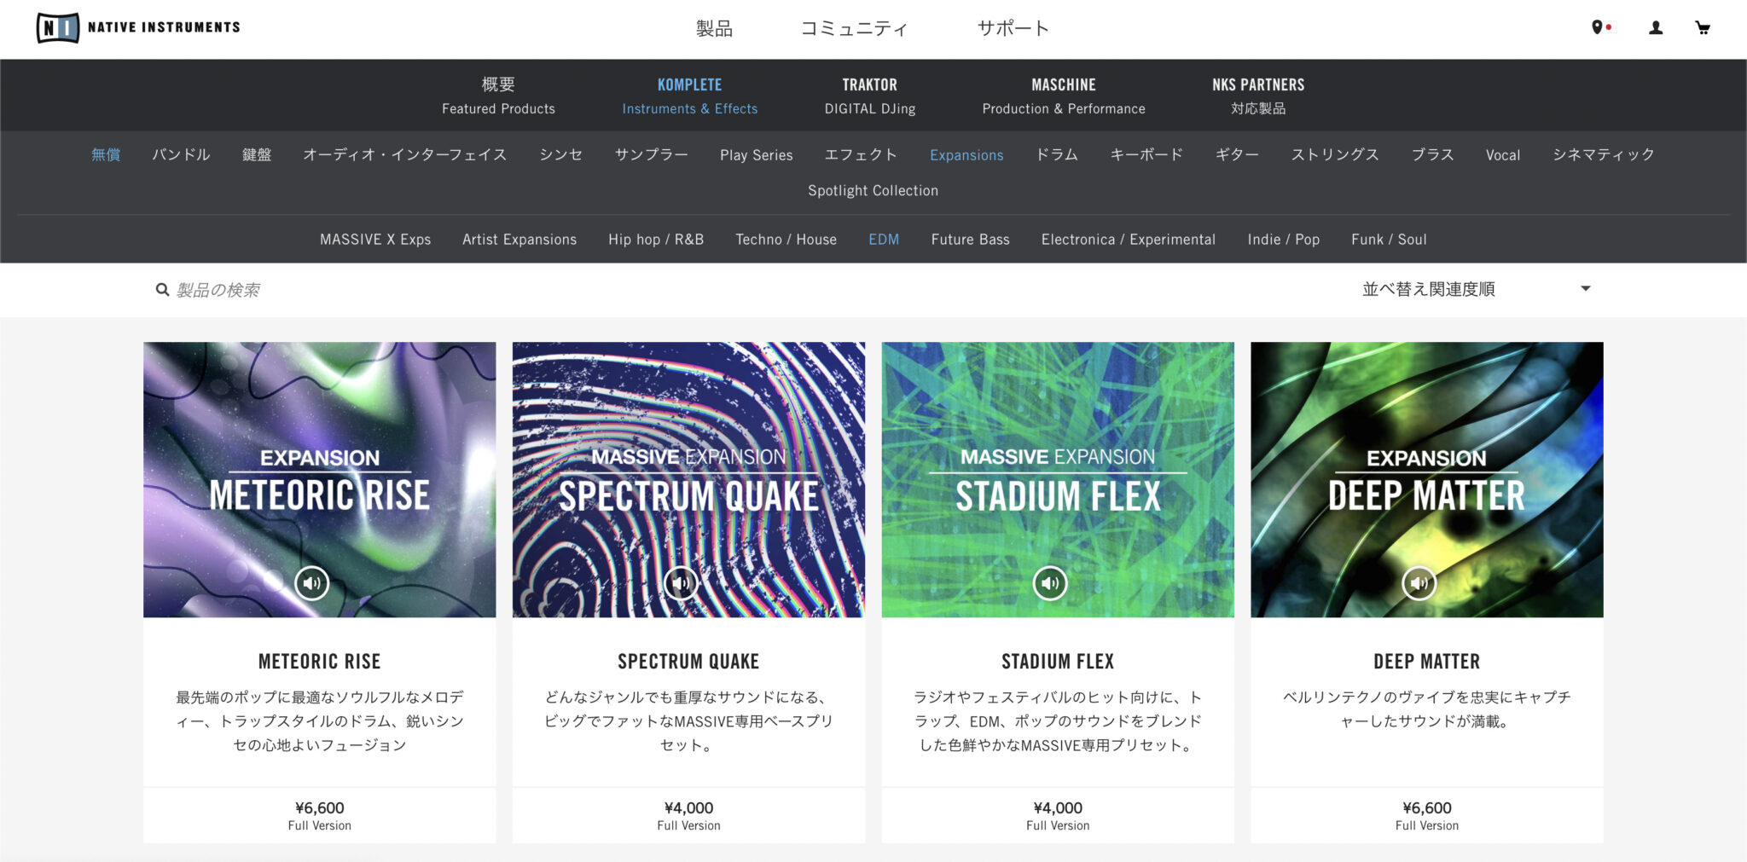Viewport: 1747px width, 862px height.
Task: Play the Spectrum Quake audio preview
Action: (x=681, y=583)
